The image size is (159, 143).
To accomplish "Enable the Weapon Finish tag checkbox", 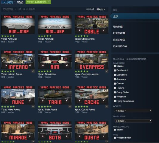I will [115, 138].
